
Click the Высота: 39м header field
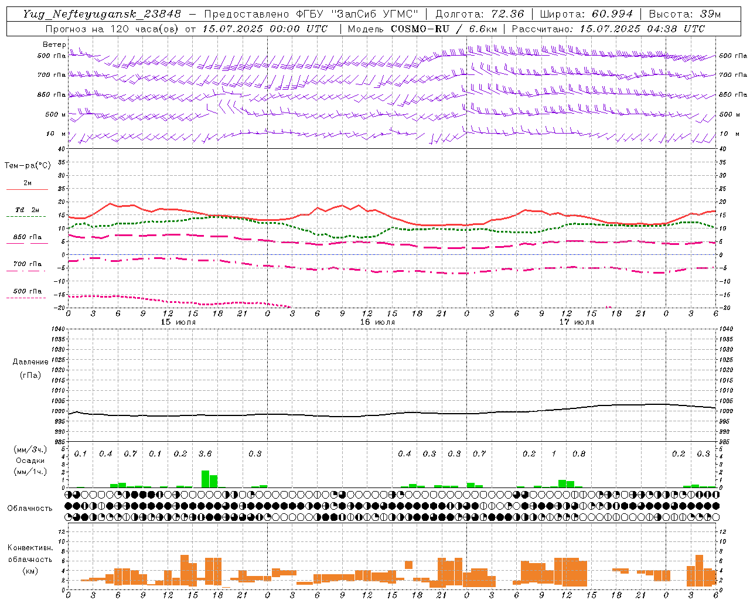click(685, 14)
